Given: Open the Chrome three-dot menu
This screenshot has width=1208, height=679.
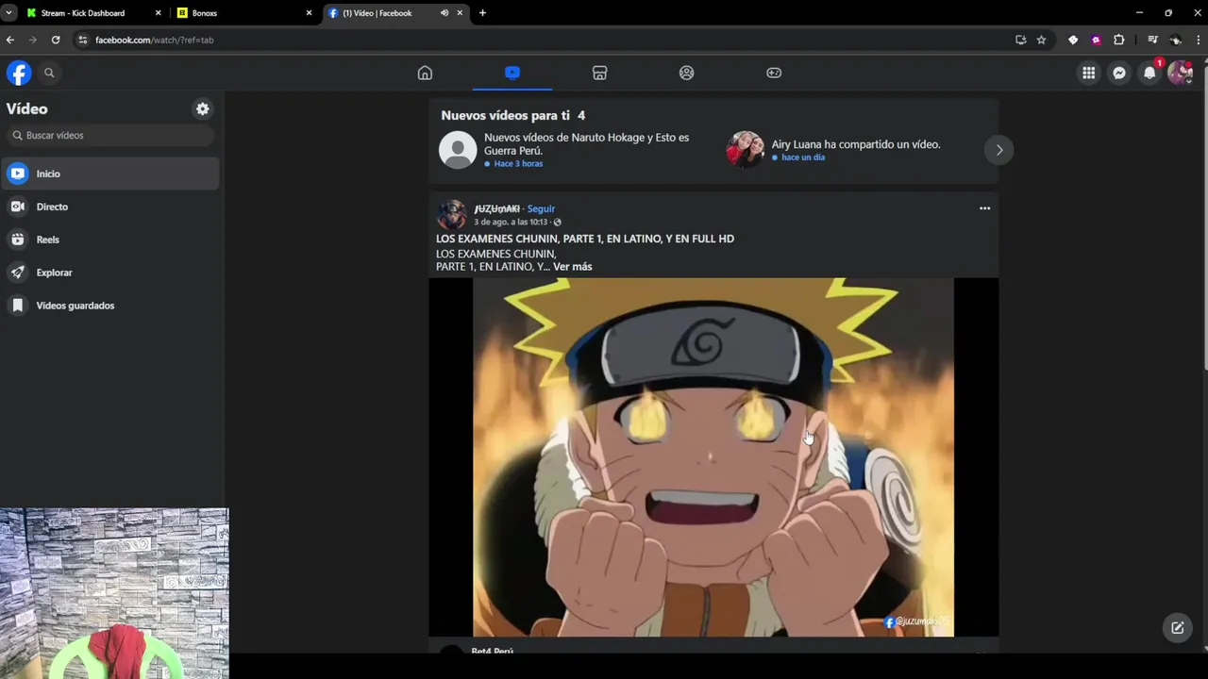Looking at the screenshot, I should pyautogui.click(x=1199, y=40).
